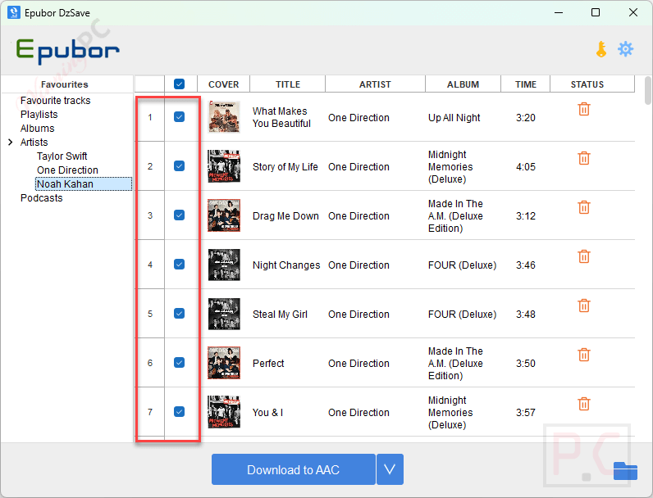Open Albums in the sidebar

tap(38, 129)
